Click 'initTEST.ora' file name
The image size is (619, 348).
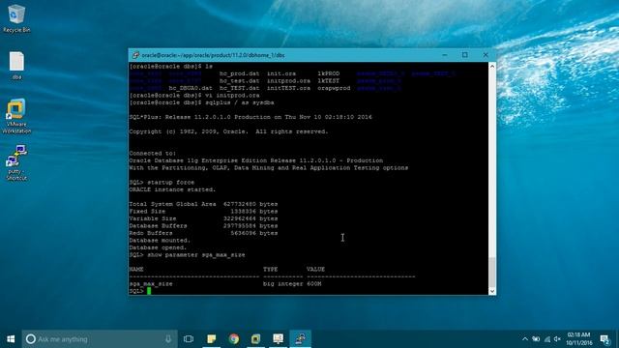288,88
